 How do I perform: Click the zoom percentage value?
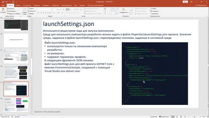[204, 117]
